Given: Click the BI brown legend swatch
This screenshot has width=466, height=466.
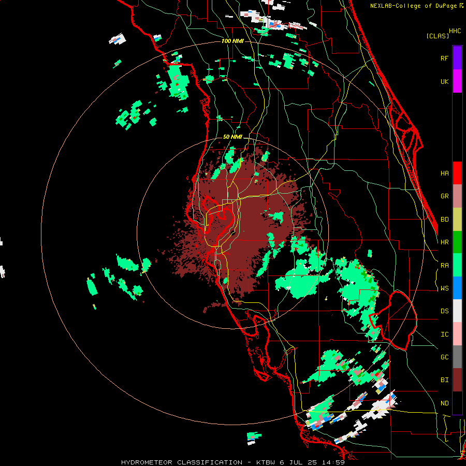Looking at the screenshot, I should click(457, 380).
